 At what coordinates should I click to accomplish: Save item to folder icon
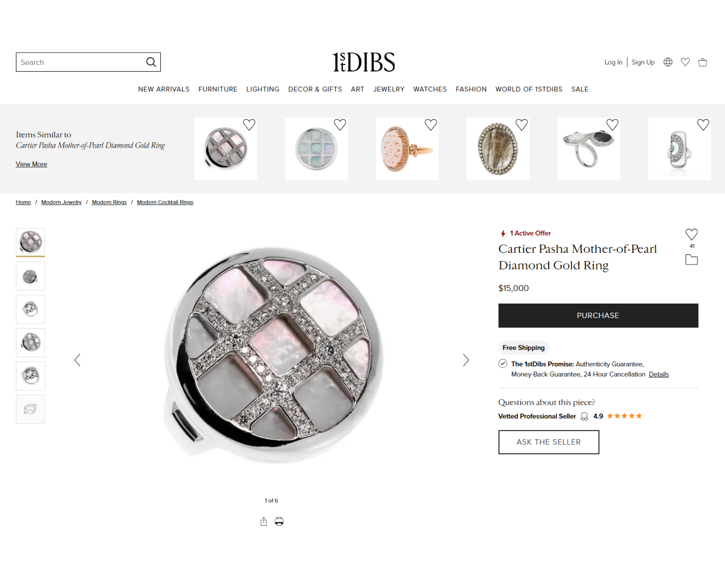691,260
